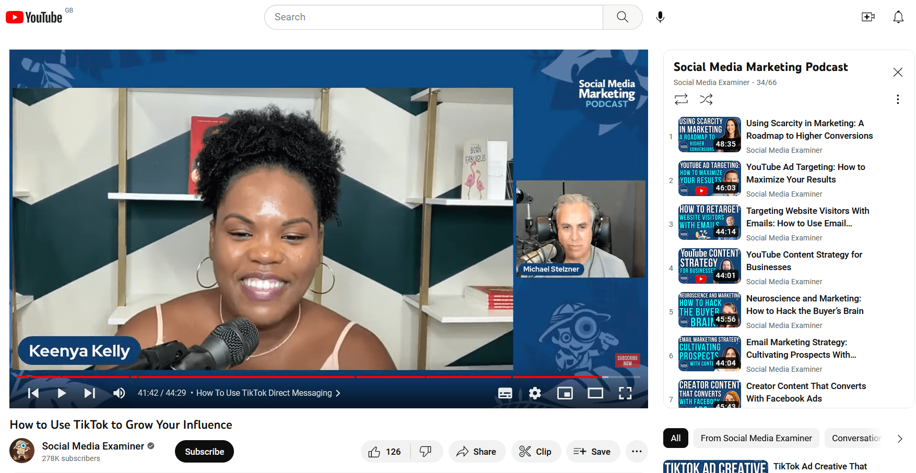
Task: Open player settings gear
Action: click(535, 393)
